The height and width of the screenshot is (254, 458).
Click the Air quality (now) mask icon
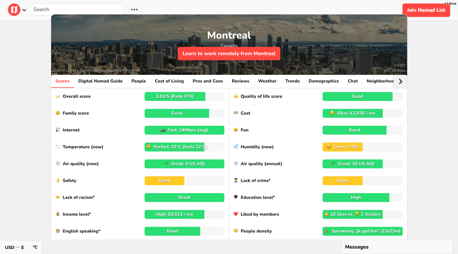tap(58, 164)
